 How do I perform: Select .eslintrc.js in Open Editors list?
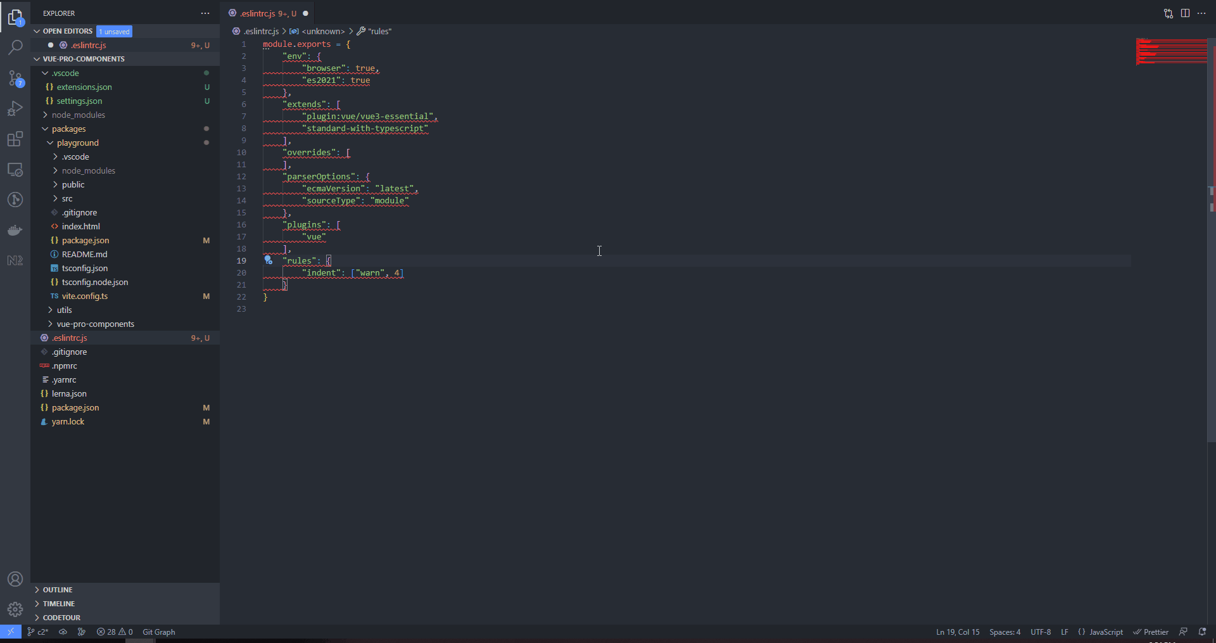[125, 45]
